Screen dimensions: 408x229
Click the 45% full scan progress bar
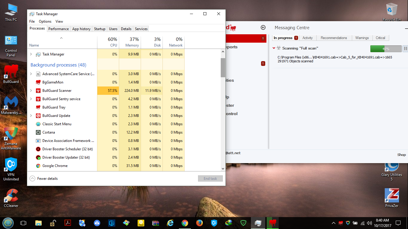pos(386,49)
